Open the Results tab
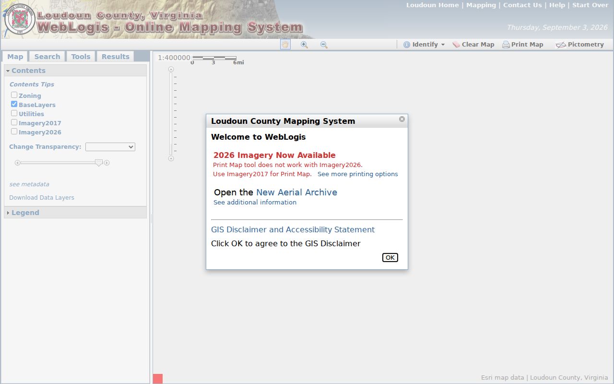614x384 pixels. pyautogui.click(x=116, y=57)
